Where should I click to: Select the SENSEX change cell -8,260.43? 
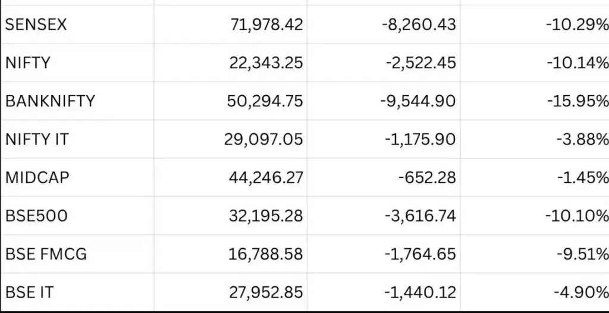pyautogui.click(x=418, y=25)
